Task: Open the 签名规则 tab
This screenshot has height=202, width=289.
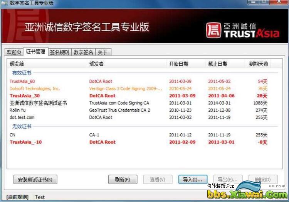Action: coord(59,53)
